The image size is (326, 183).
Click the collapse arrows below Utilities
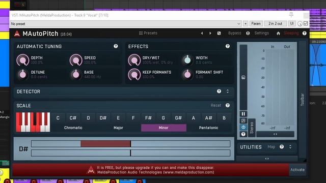[267, 159]
